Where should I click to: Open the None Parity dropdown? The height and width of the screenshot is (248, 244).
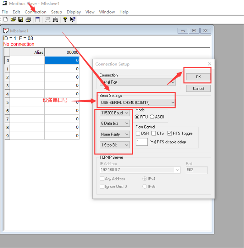[x=115, y=134]
